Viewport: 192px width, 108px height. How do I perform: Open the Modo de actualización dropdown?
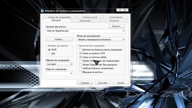pyautogui.click(x=101, y=40)
